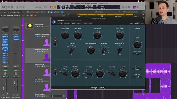177x99 pixels.
Task: Click the Copy button in plug-in header
Action: click(x=74, y=23)
